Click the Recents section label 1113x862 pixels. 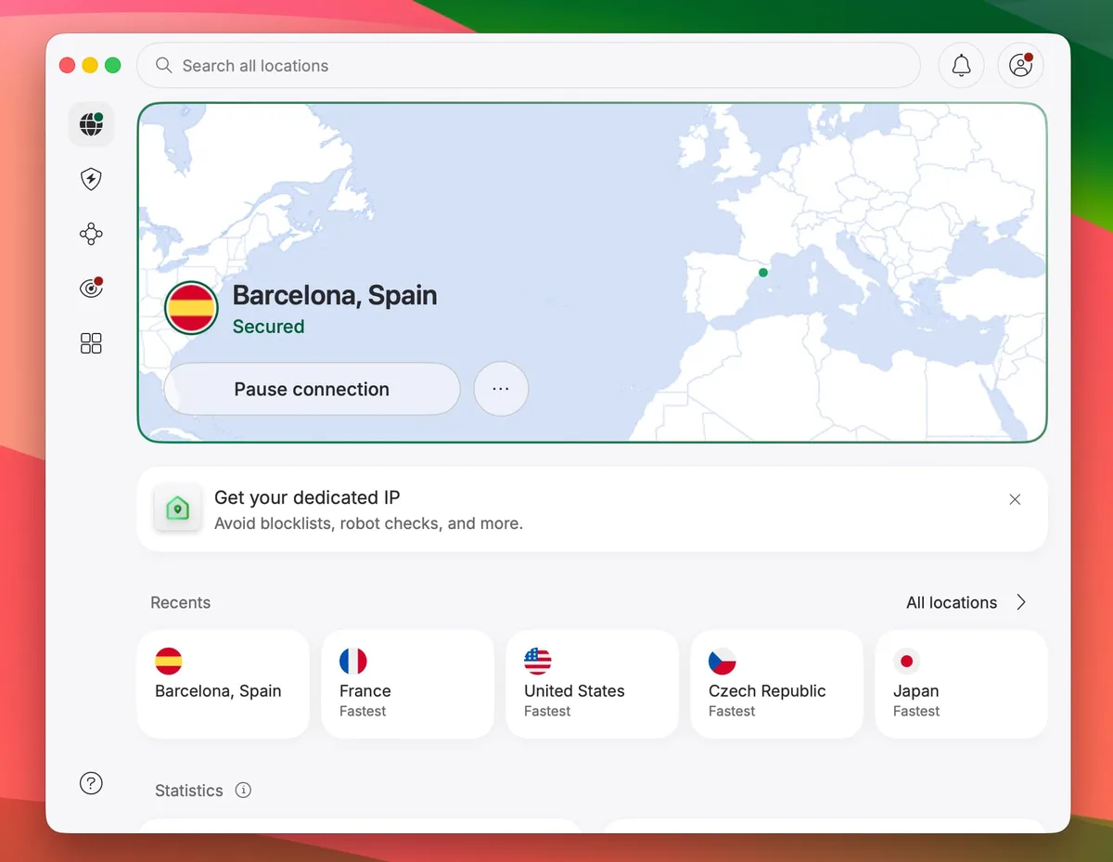pos(180,602)
